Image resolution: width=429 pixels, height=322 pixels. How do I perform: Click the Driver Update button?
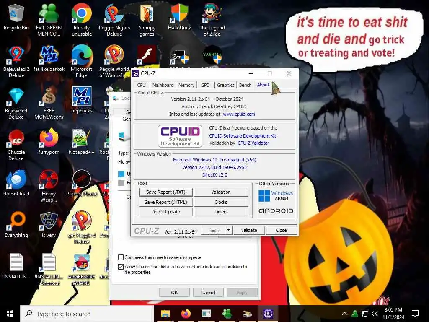click(x=166, y=212)
